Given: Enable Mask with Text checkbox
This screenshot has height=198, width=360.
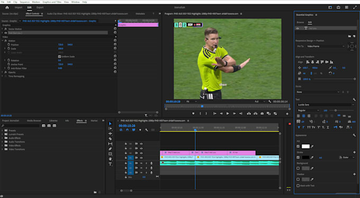Looking at the screenshot, I should [x=298, y=186].
